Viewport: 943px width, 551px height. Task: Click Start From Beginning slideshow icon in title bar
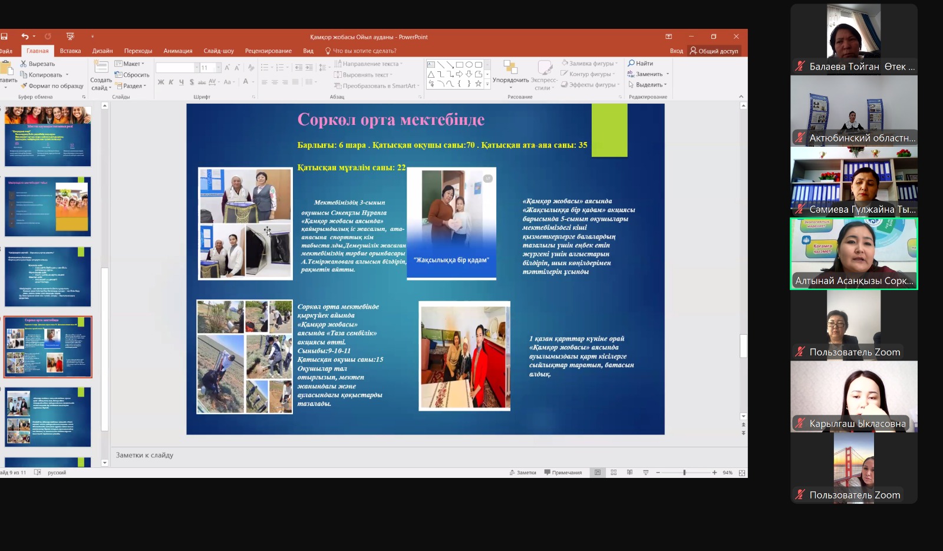(70, 37)
